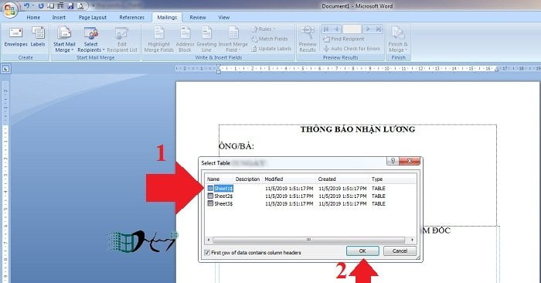The height and width of the screenshot is (283, 541).
Task: Insert an Address Block field
Action: click(185, 39)
